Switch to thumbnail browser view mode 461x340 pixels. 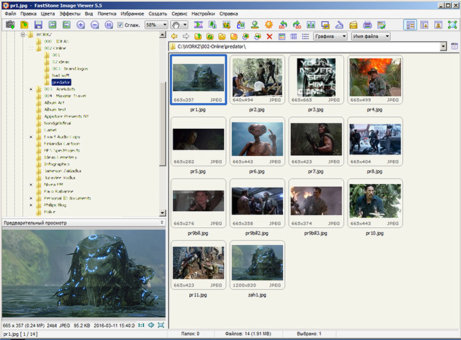[x=410, y=25]
